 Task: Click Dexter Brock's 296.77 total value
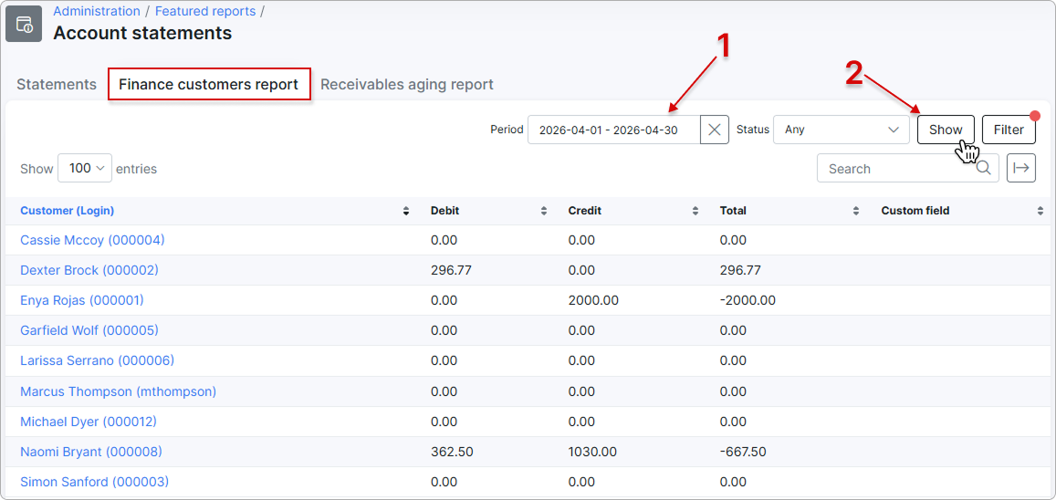point(740,270)
